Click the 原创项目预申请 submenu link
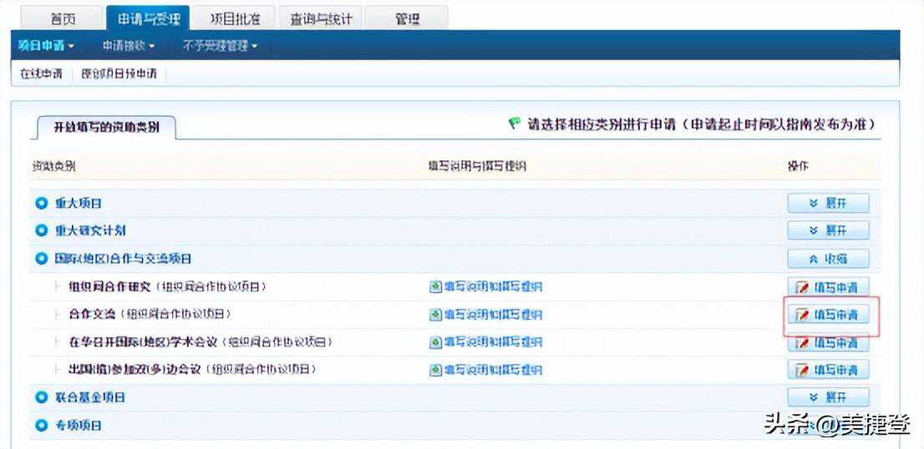 click(119, 74)
